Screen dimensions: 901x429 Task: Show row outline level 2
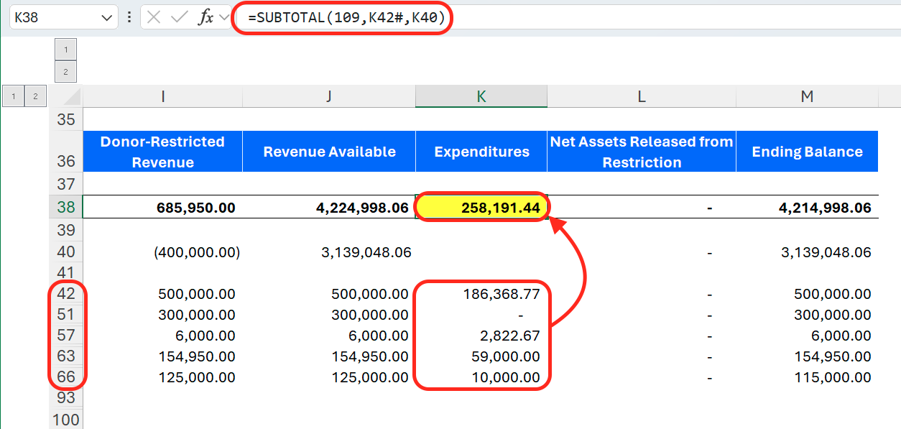click(x=35, y=96)
